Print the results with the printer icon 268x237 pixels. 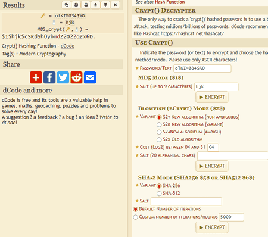click(x=86, y=5)
